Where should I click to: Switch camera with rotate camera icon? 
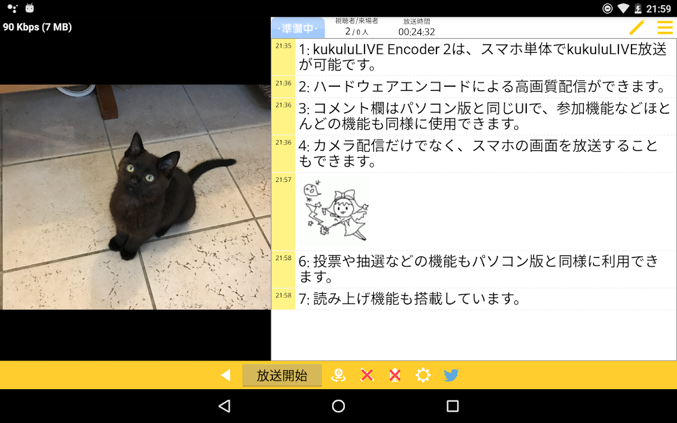tap(338, 375)
